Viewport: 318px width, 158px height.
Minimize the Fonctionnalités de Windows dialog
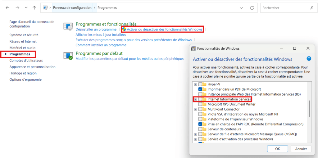(281, 48)
